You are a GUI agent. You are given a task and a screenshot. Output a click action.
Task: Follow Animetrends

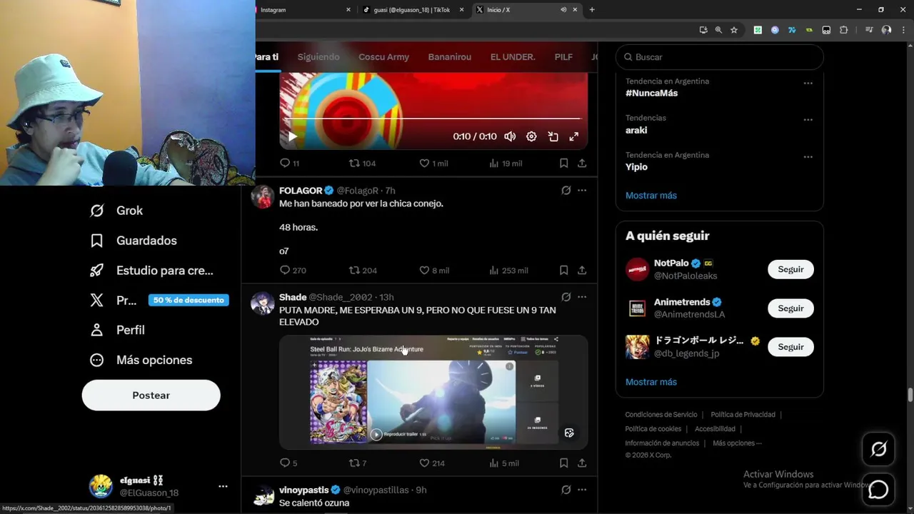[790, 308]
